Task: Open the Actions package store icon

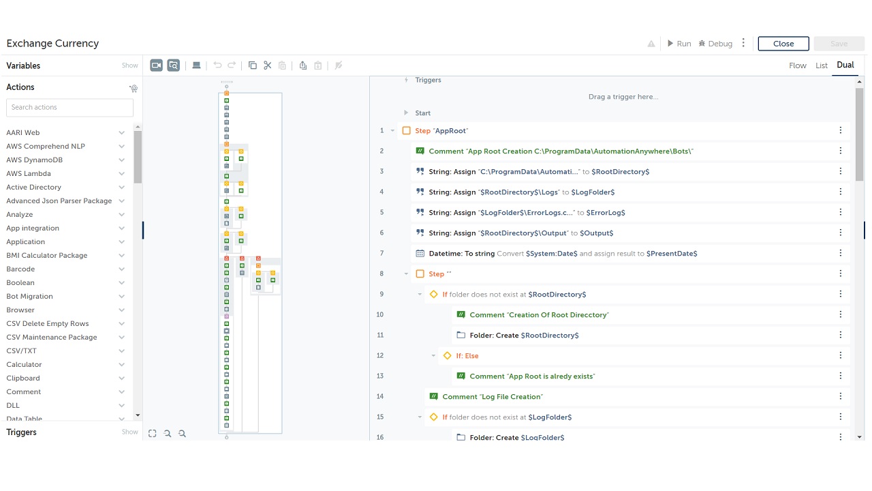Action: [134, 88]
